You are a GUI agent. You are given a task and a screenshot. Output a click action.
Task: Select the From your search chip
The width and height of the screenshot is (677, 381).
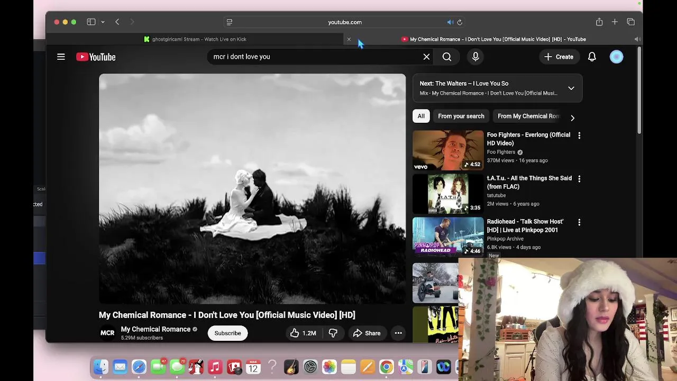pyautogui.click(x=461, y=116)
